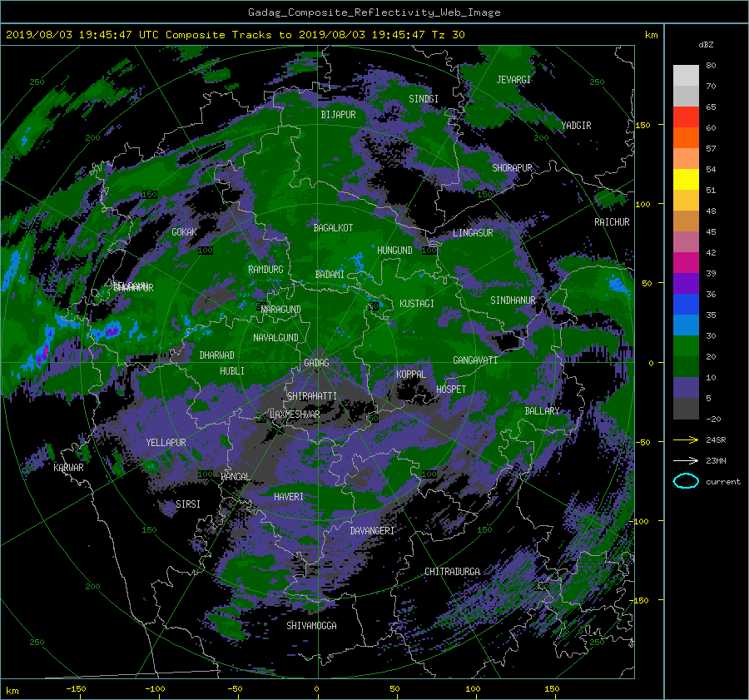749x700 pixels.
Task: Click the red 60 dBZ color swatch
Action: click(x=686, y=117)
